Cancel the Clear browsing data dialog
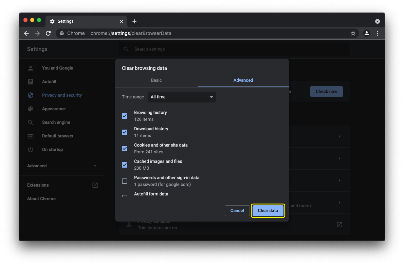 click(x=237, y=210)
